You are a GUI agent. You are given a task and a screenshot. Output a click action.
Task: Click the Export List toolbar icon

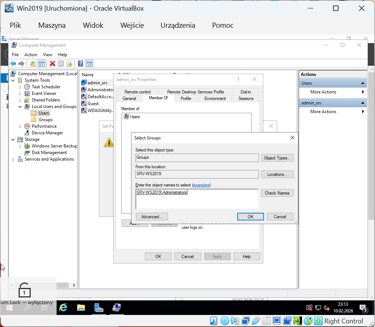point(69,64)
